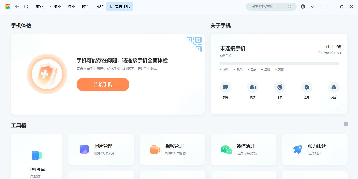Click the 应用 hexagon round icon
The width and height of the screenshot is (358, 179).
tap(307, 87)
